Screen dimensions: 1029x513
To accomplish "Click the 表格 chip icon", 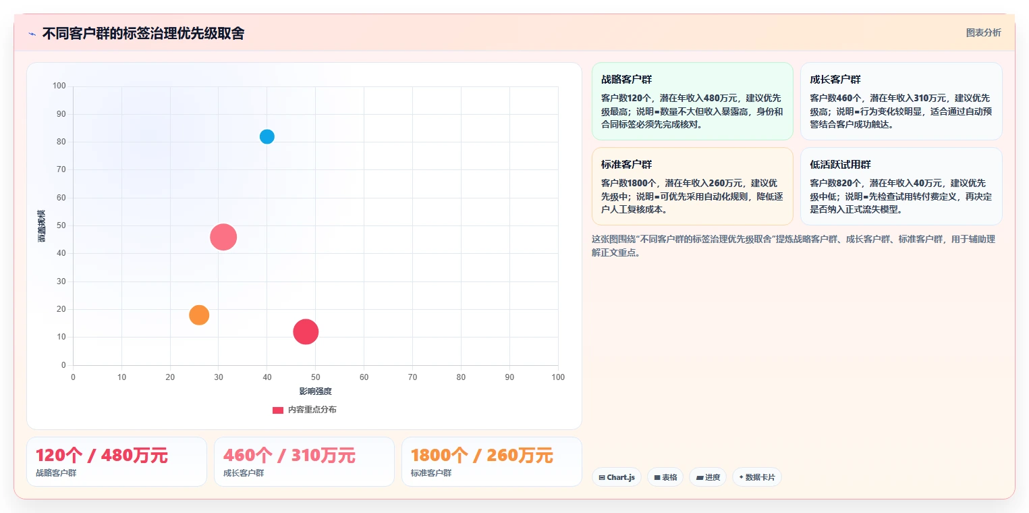I will [x=657, y=478].
